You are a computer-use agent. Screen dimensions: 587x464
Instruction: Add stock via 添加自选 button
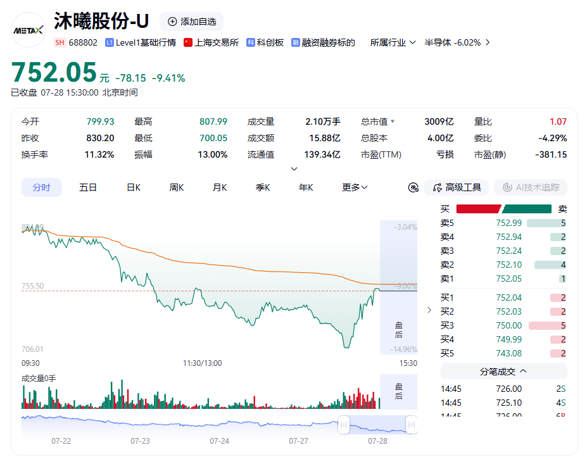[x=192, y=22]
